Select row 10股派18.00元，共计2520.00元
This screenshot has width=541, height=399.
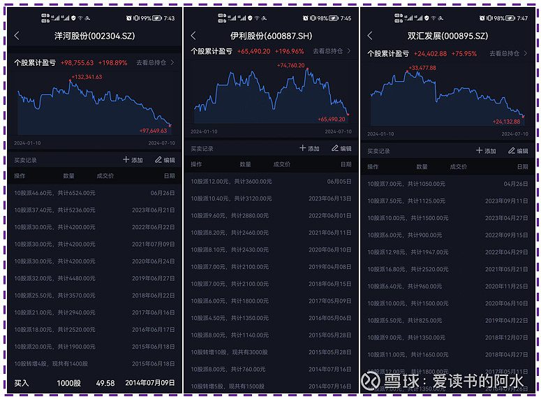(94, 330)
